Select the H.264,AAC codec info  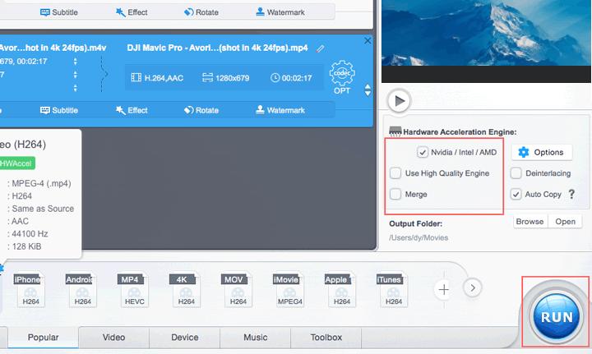tap(157, 78)
